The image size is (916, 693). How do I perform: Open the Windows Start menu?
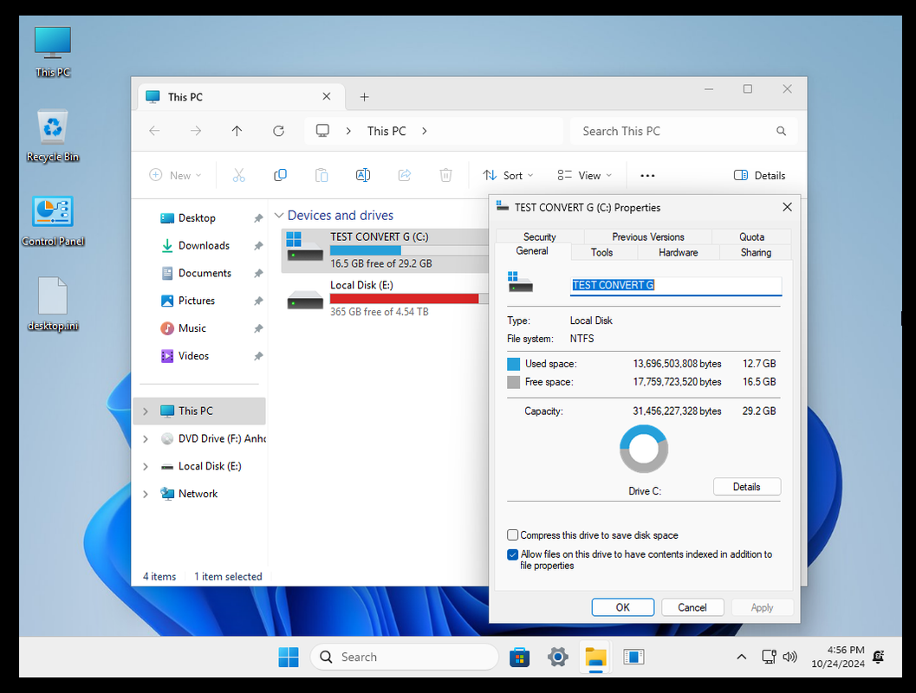click(289, 657)
